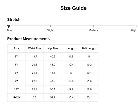Click the Medium stretch label
Viewport: 138px width, 104px height.
click(x=93, y=30)
